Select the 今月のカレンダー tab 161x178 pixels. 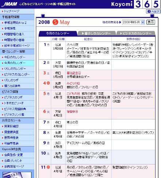tap(58, 33)
